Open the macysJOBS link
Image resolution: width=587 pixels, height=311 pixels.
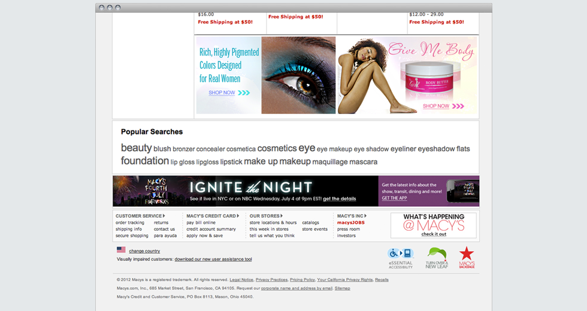[x=351, y=222]
